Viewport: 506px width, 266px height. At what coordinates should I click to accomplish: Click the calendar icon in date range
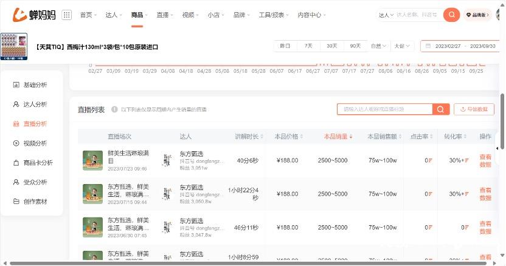coord(428,46)
